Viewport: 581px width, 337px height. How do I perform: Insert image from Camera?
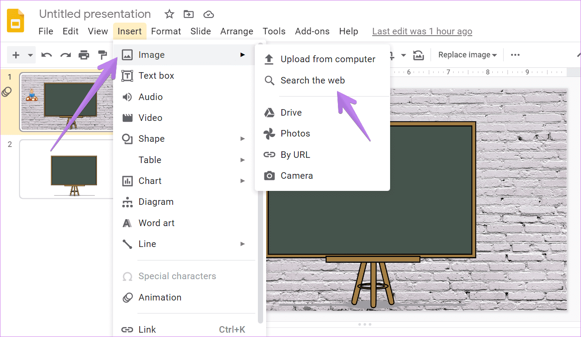322,176
